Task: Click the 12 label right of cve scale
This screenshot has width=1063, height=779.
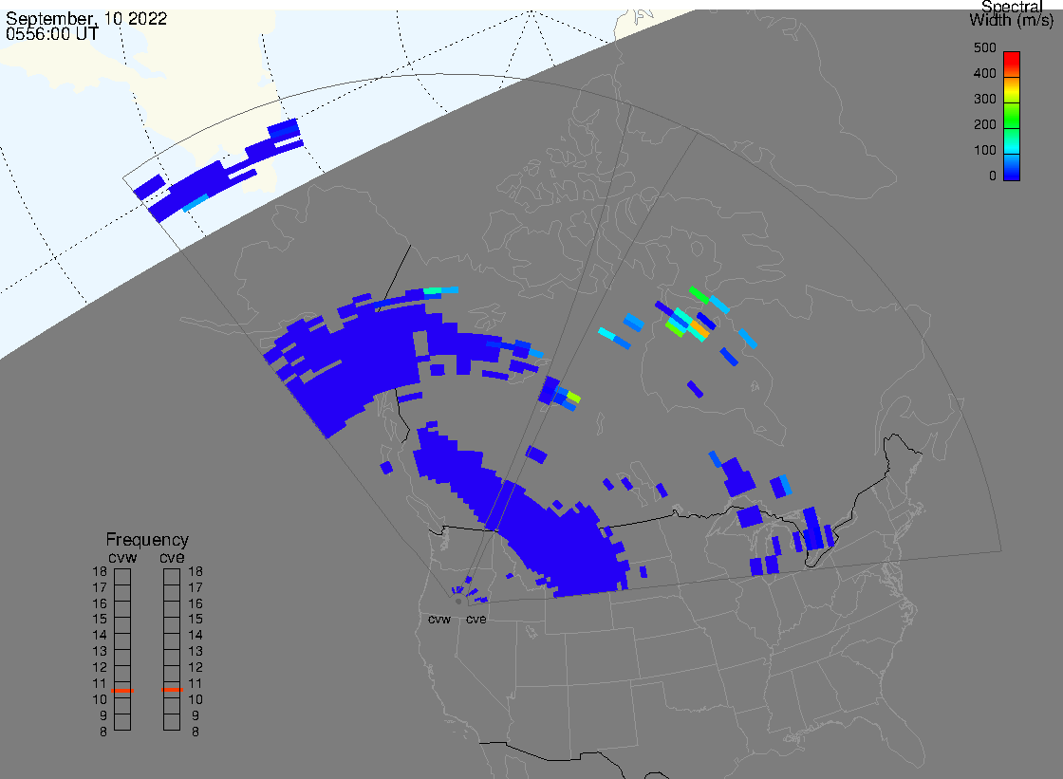Action: click(x=196, y=668)
